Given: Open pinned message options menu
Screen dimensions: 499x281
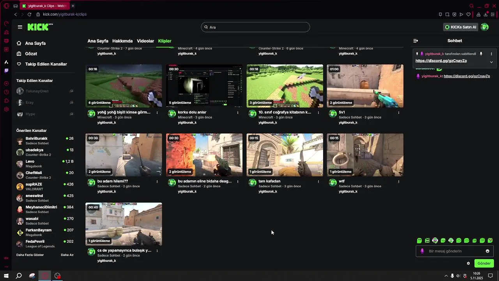Looking at the screenshot, I should [x=491, y=54].
